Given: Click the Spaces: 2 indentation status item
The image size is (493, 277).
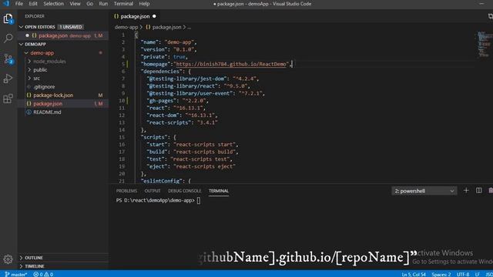Looking at the screenshot, I should pos(441,274).
